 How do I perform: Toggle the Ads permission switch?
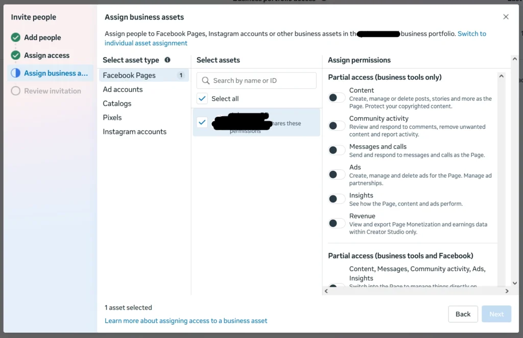337,174
